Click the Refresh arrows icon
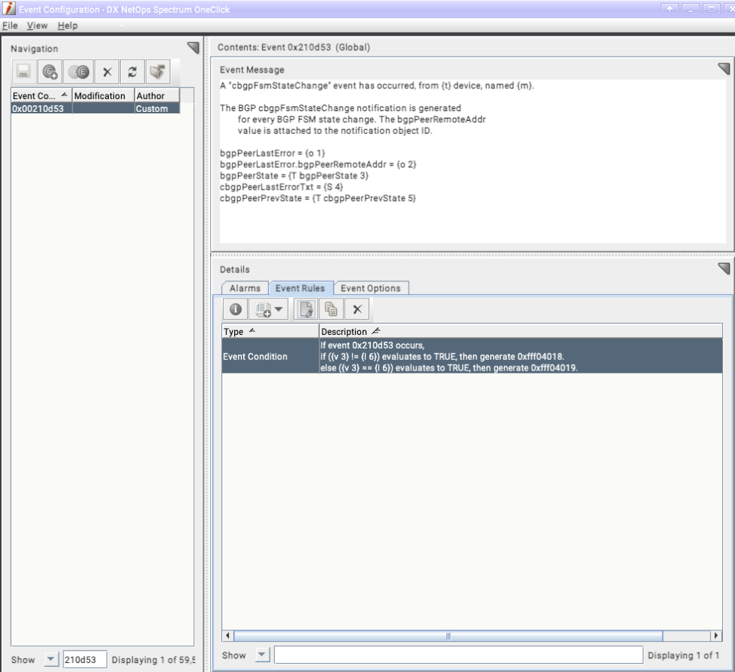 [132, 73]
